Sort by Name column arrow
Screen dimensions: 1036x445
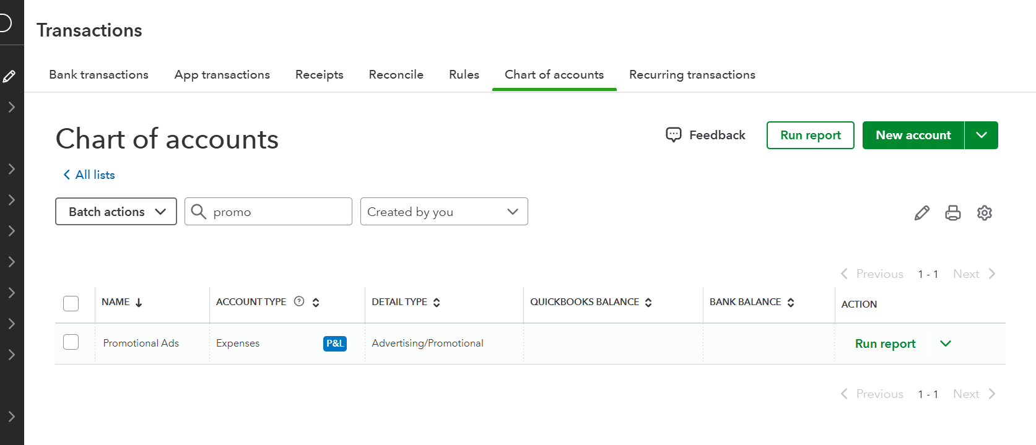pyautogui.click(x=139, y=302)
